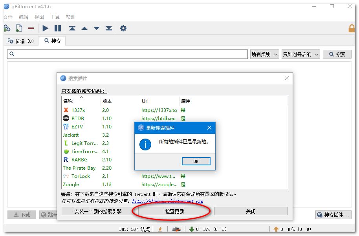Click LimeTorrents version 4.1 cell
The height and width of the screenshot is (236, 359).
105,151
